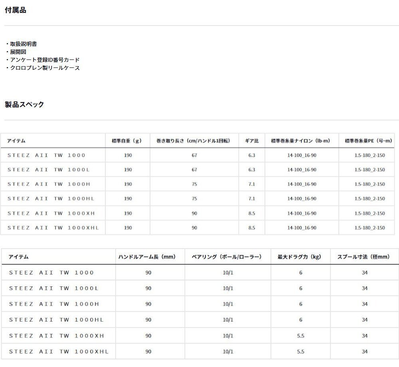Click the ハンドルアーム長（mm）column header
Image resolution: width=399 pixels, height=367 pixels.
[148, 257]
